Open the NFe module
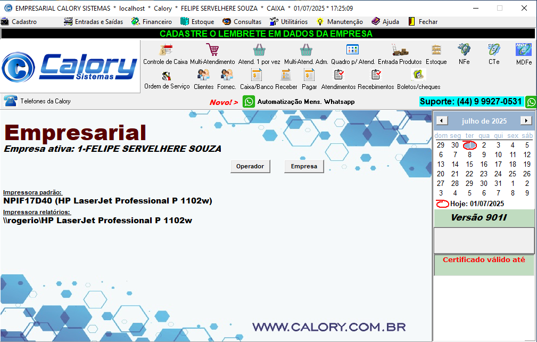537x342 pixels. click(463, 53)
